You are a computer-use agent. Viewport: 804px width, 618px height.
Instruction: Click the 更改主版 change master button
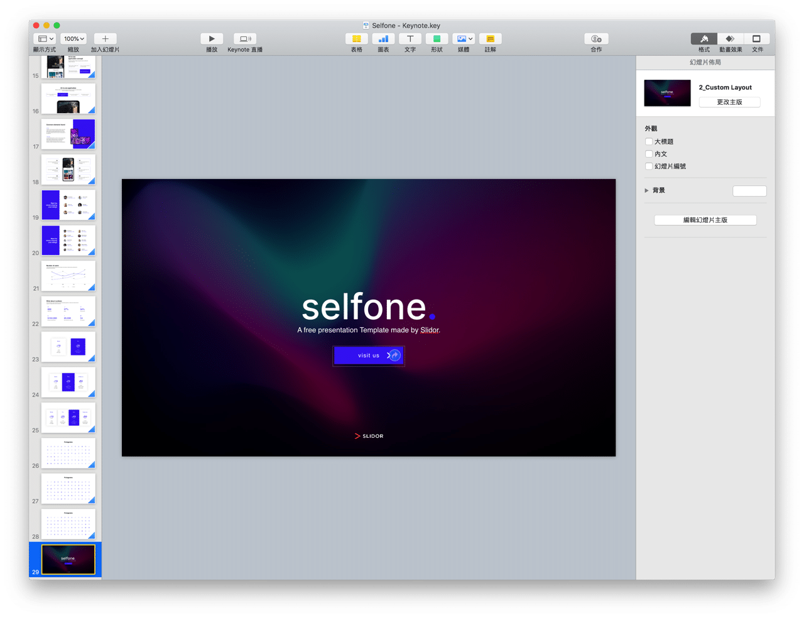729,102
